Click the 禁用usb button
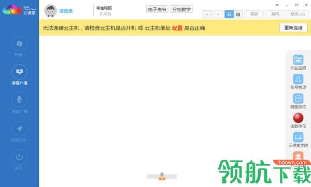Image resolution: width=311 pixels, height=187 pixels. (x=298, y=14)
